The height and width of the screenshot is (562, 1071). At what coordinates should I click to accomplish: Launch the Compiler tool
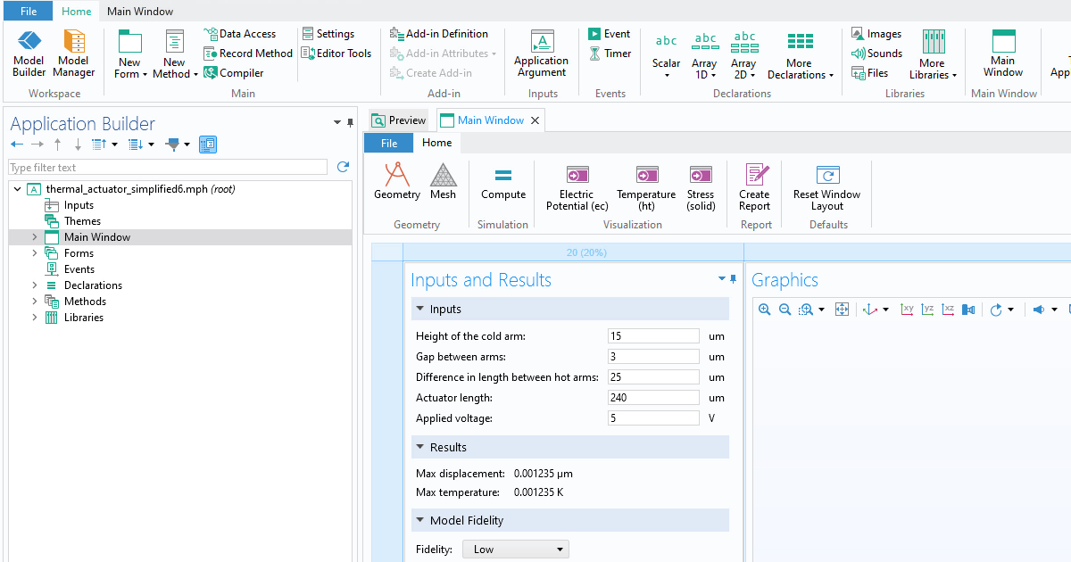(234, 73)
